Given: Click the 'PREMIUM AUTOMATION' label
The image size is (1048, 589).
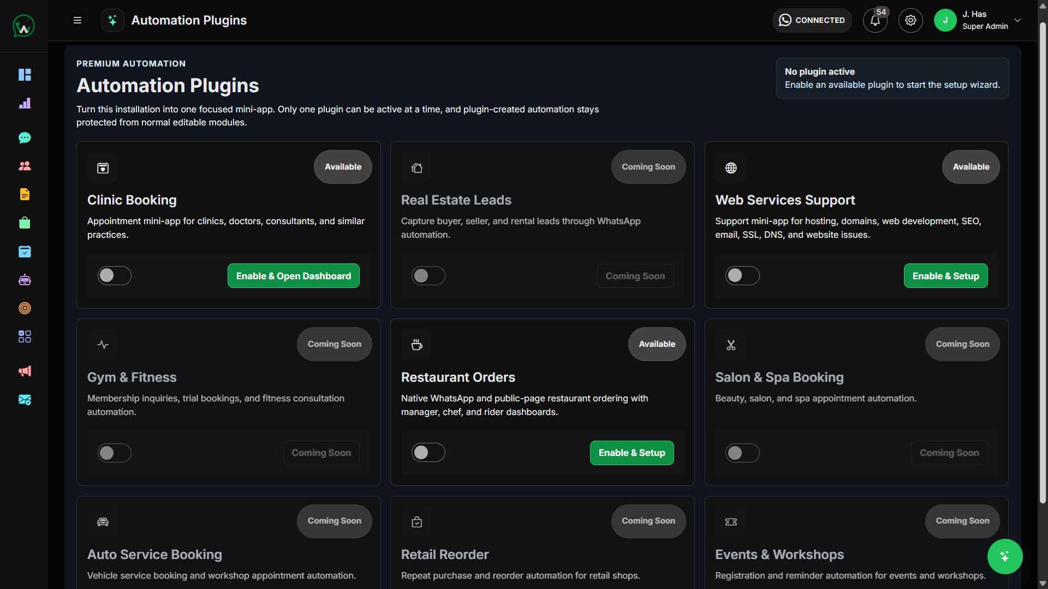Looking at the screenshot, I should click(x=131, y=64).
